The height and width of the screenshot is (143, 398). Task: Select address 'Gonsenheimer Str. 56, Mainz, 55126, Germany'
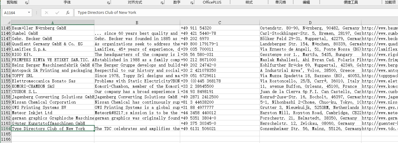tap(310, 129)
